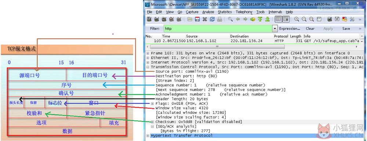The width and height of the screenshot is (367, 141).
Task: Collapse Transmission Control Protocol node
Action: (148, 67)
